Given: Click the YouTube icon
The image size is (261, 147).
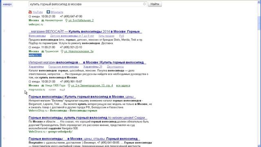Looking at the screenshot, I should click(30, 12).
